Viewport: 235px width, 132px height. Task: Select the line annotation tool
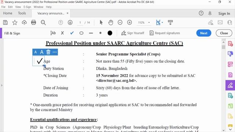tap(91, 33)
